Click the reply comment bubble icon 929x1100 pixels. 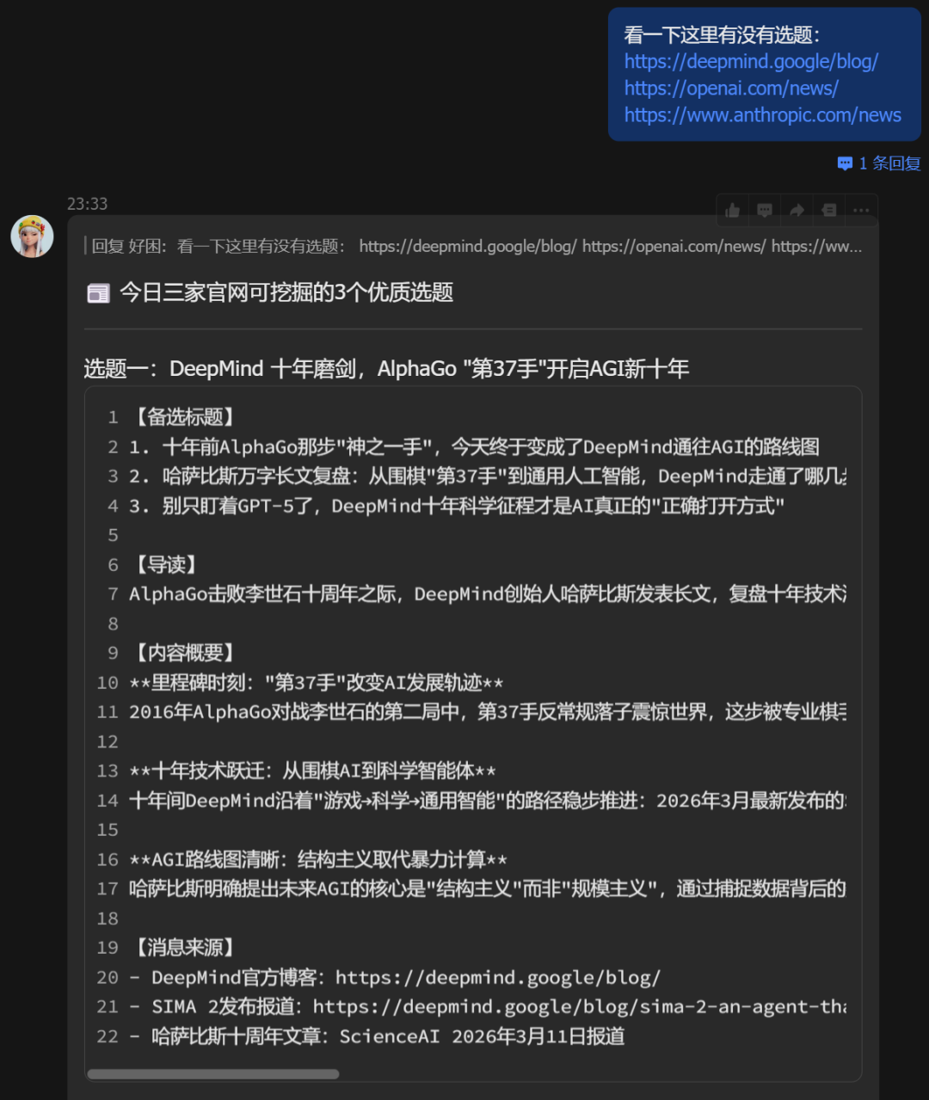[765, 211]
